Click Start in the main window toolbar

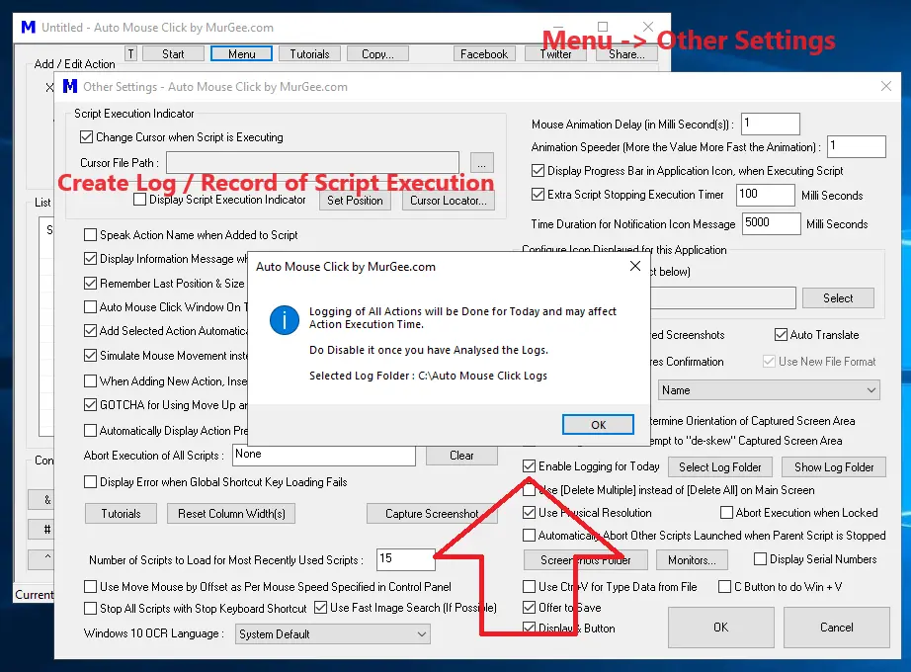[x=173, y=54]
